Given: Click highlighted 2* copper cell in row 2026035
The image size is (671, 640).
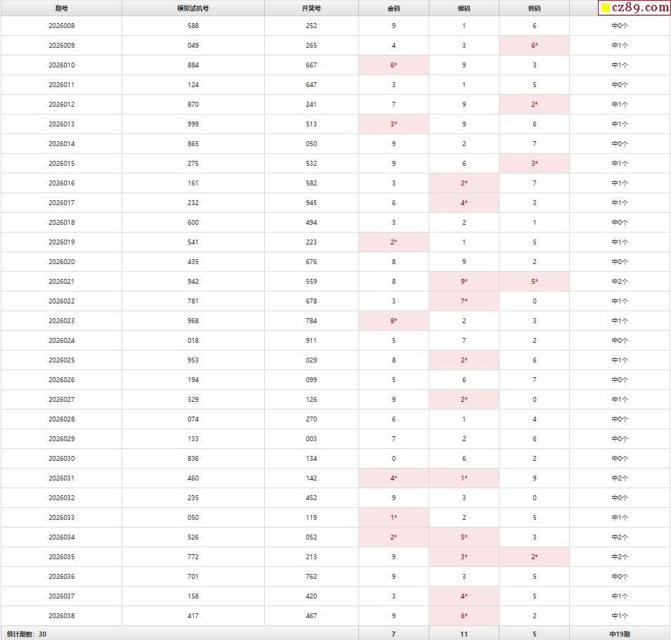Looking at the screenshot, I should (x=534, y=557).
